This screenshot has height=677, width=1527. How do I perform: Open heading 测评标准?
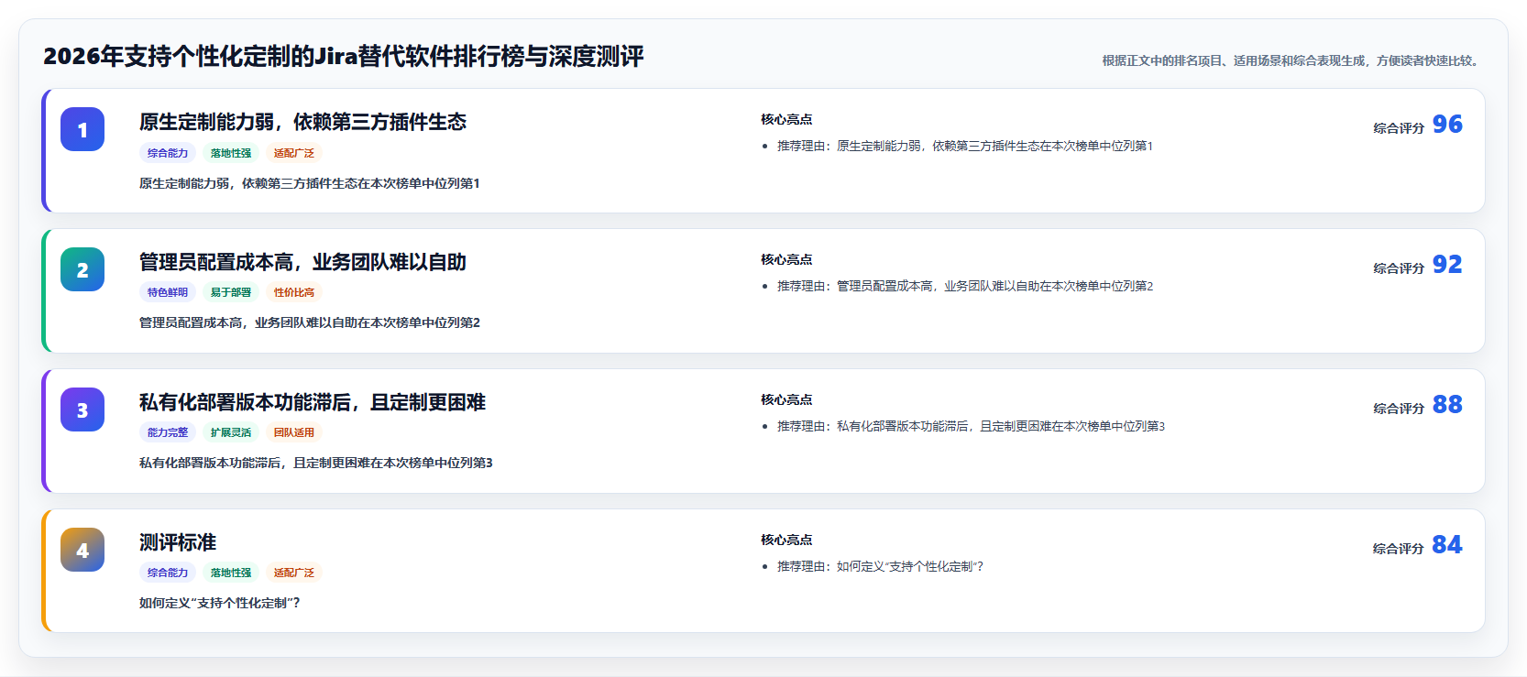click(178, 542)
